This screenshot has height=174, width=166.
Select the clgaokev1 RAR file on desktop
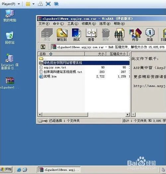point(10,83)
